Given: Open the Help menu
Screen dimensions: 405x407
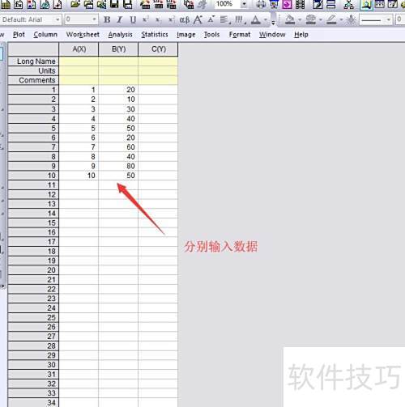Looking at the screenshot, I should coord(301,35).
